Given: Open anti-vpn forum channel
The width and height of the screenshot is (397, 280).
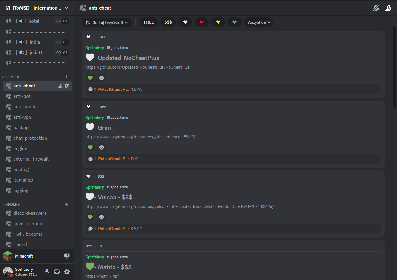Looking at the screenshot, I should click(37, 117).
